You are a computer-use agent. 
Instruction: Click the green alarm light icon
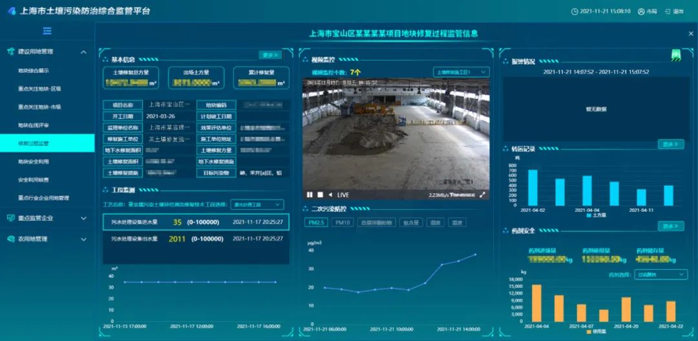point(675,55)
